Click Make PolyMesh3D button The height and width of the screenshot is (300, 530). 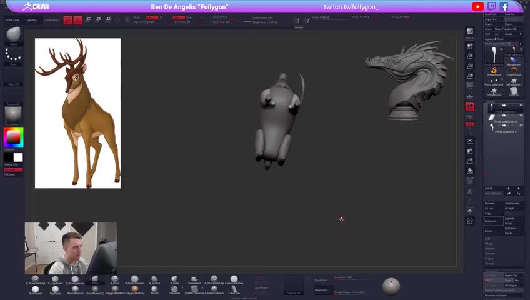coord(506,29)
